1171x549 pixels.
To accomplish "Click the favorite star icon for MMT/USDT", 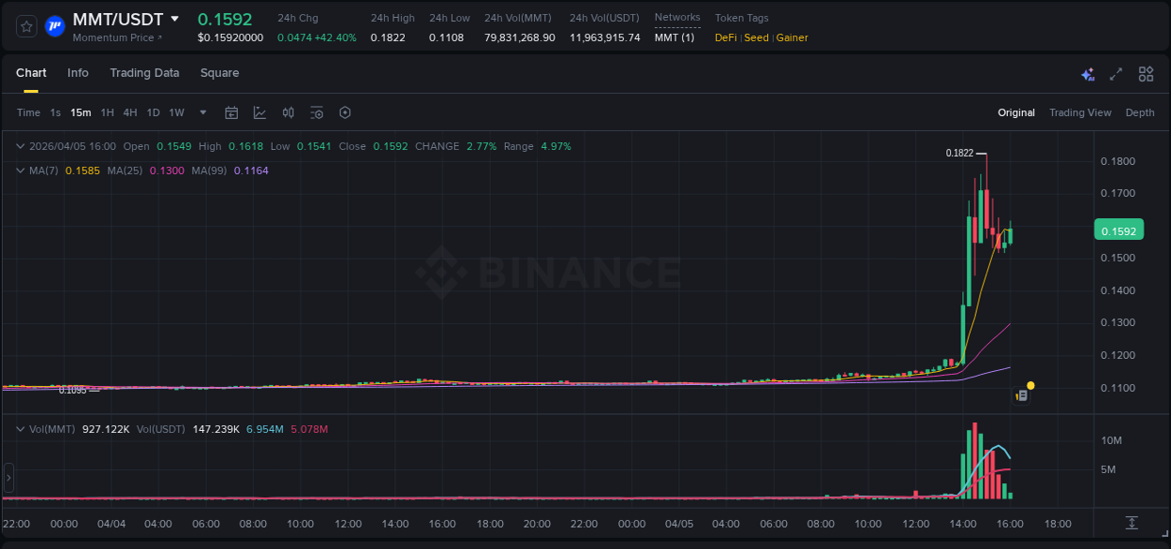I will pos(25,26).
